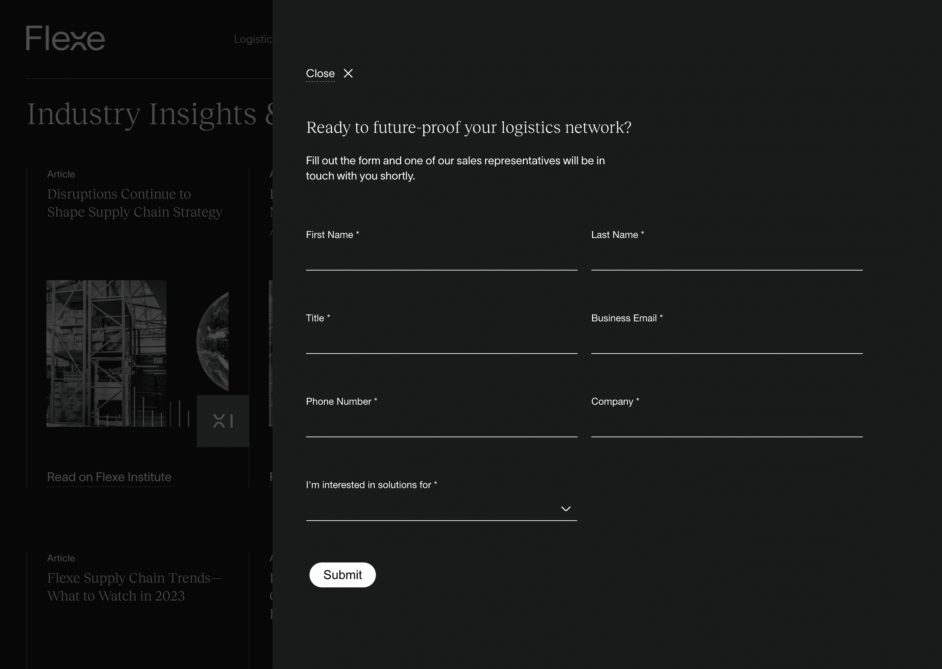Open the interested in solutions dropdown
Screen dimensions: 942x669
click(441, 509)
